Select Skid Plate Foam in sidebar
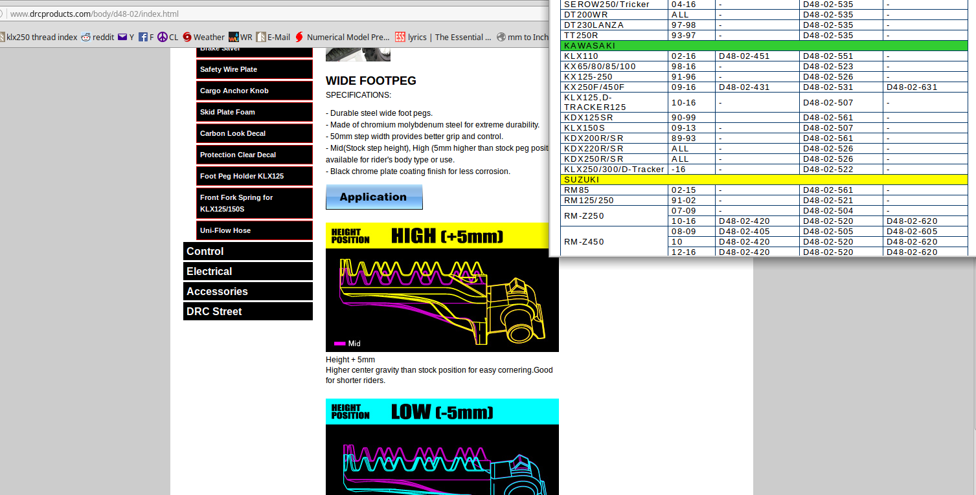The height and width of the screenshot is (495, 976). click(x=255, y=112)
